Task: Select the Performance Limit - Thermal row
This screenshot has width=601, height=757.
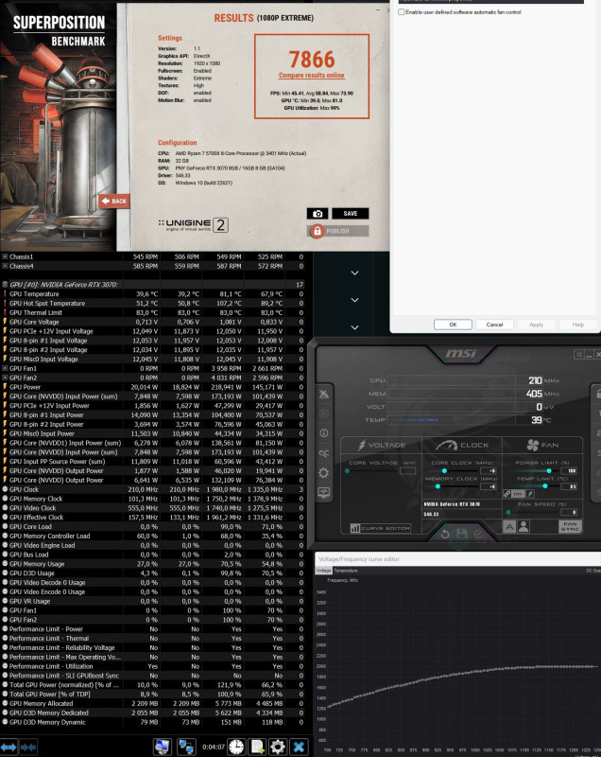Action: (x=154, y=638)
